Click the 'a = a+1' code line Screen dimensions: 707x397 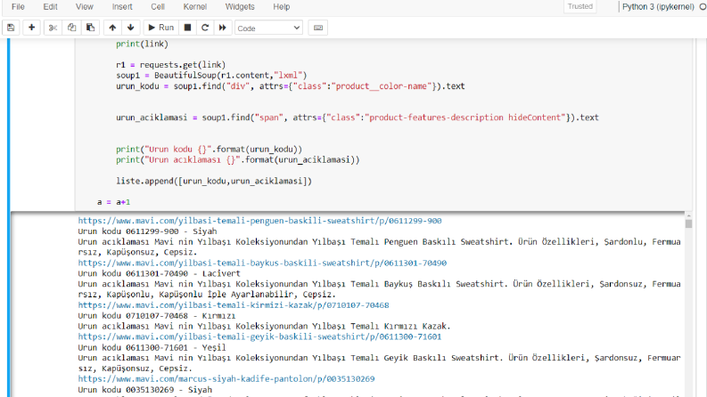click(113, 202)
